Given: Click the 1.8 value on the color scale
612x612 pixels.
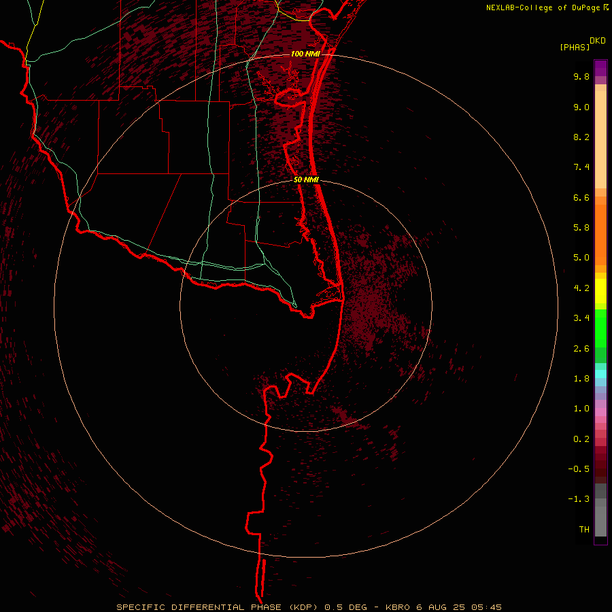Looking at the screenshot, I should tap(581, 379).
